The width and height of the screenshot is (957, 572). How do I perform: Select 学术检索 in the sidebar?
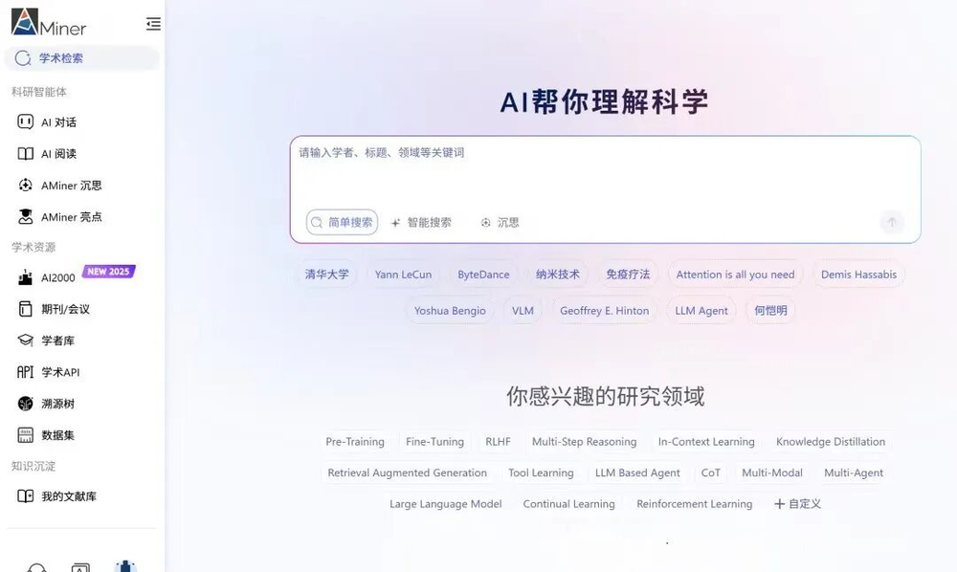(61, 58)
